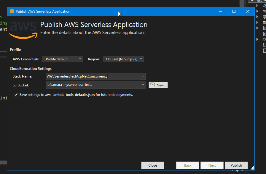The image size is (266, 174).
Task: Select the Connected Services cloud icon in Solution Explorer
Action: tap(264, 6)
